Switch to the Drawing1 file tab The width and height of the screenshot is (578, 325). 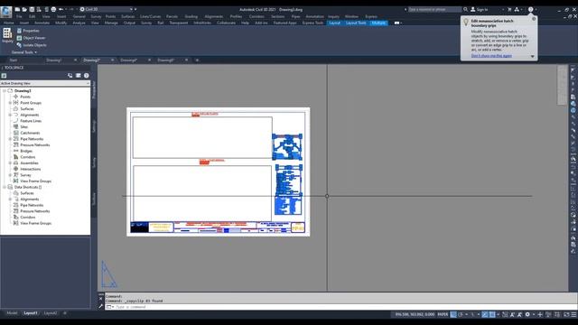[x=54, y=60]
